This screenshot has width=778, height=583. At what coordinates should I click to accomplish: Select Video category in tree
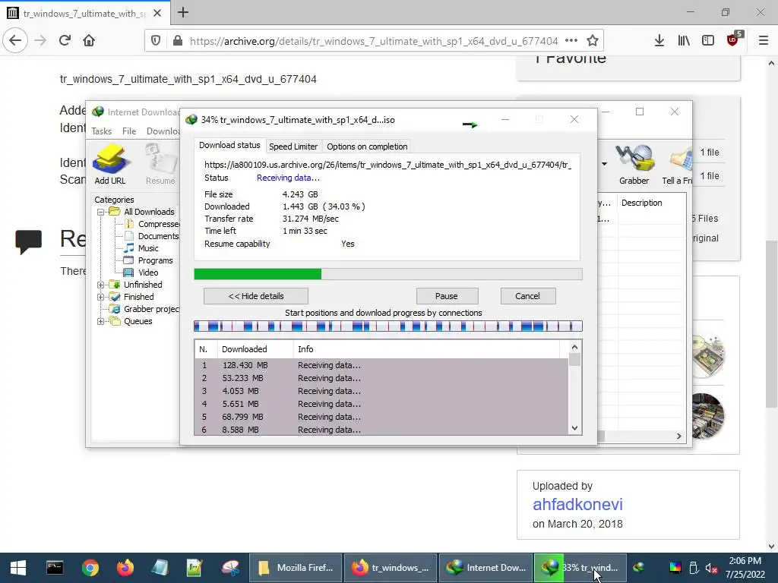141,273
